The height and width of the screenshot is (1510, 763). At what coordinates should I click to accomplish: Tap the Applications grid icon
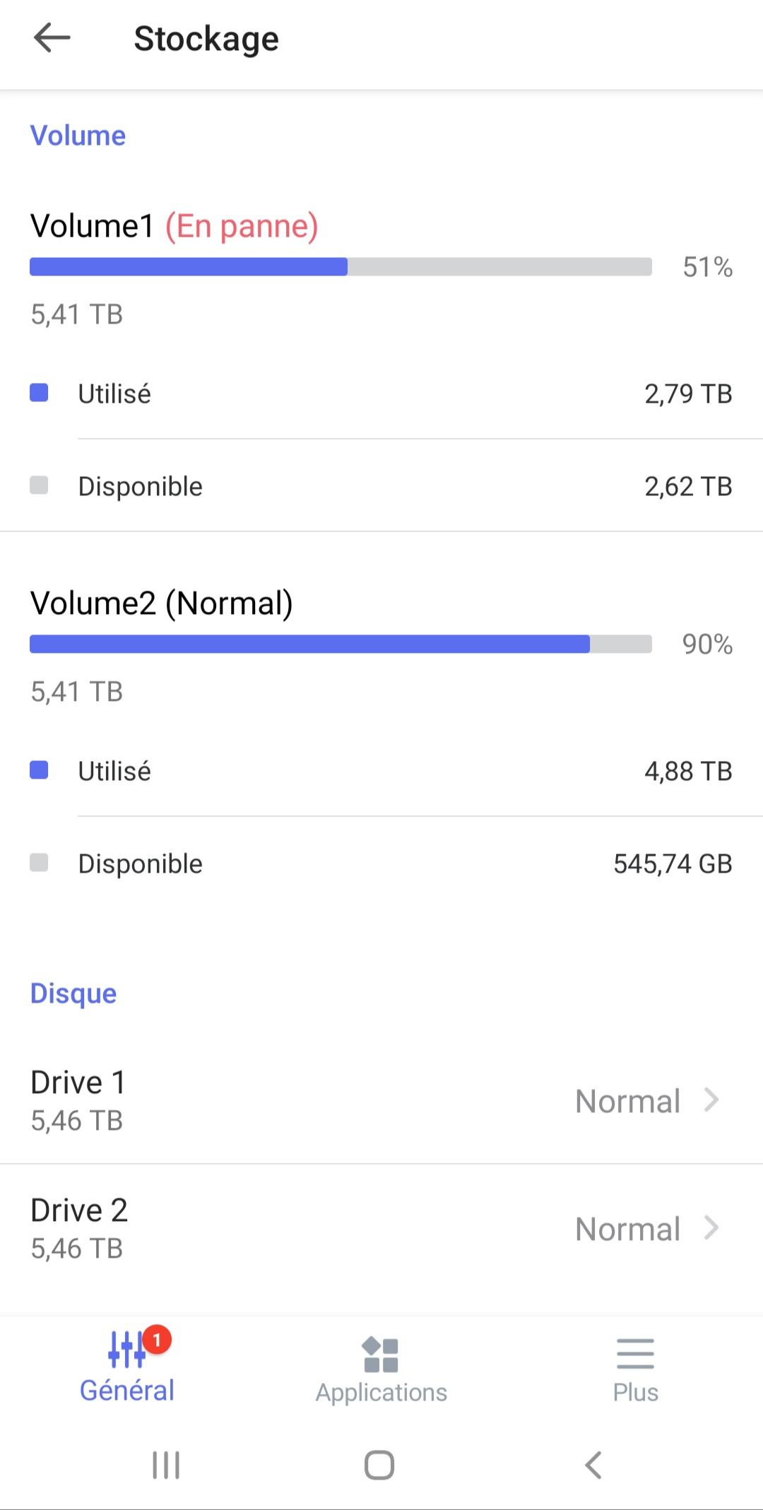[x=381, y=1354]
